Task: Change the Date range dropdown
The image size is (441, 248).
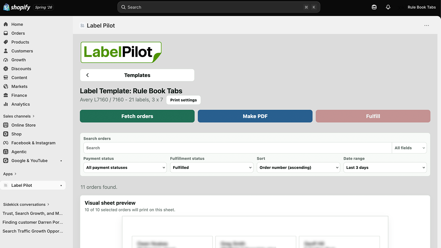Action: pos(385,168)
